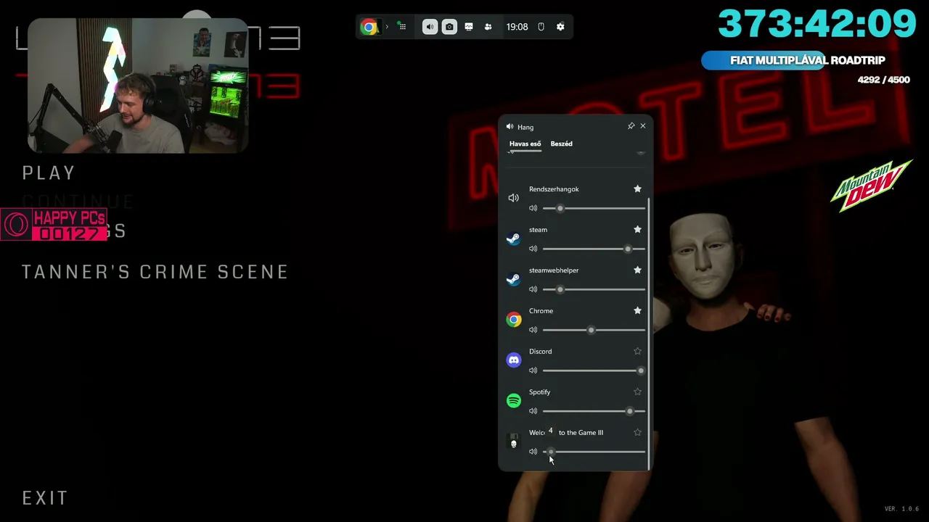Click the Mountain Dew logo
Screen dimensions: 929x522
pos(871,186)
